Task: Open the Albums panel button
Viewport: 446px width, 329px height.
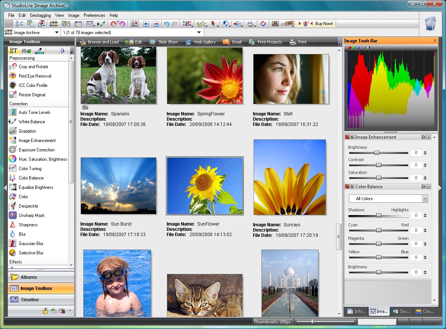Action: 41,277
